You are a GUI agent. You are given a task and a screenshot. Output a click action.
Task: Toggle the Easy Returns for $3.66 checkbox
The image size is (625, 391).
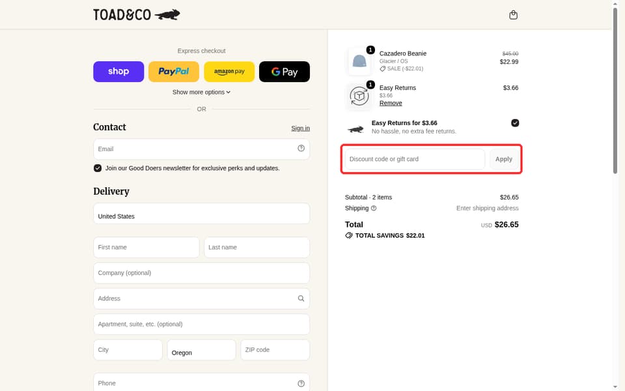click(x=515, y=123)
